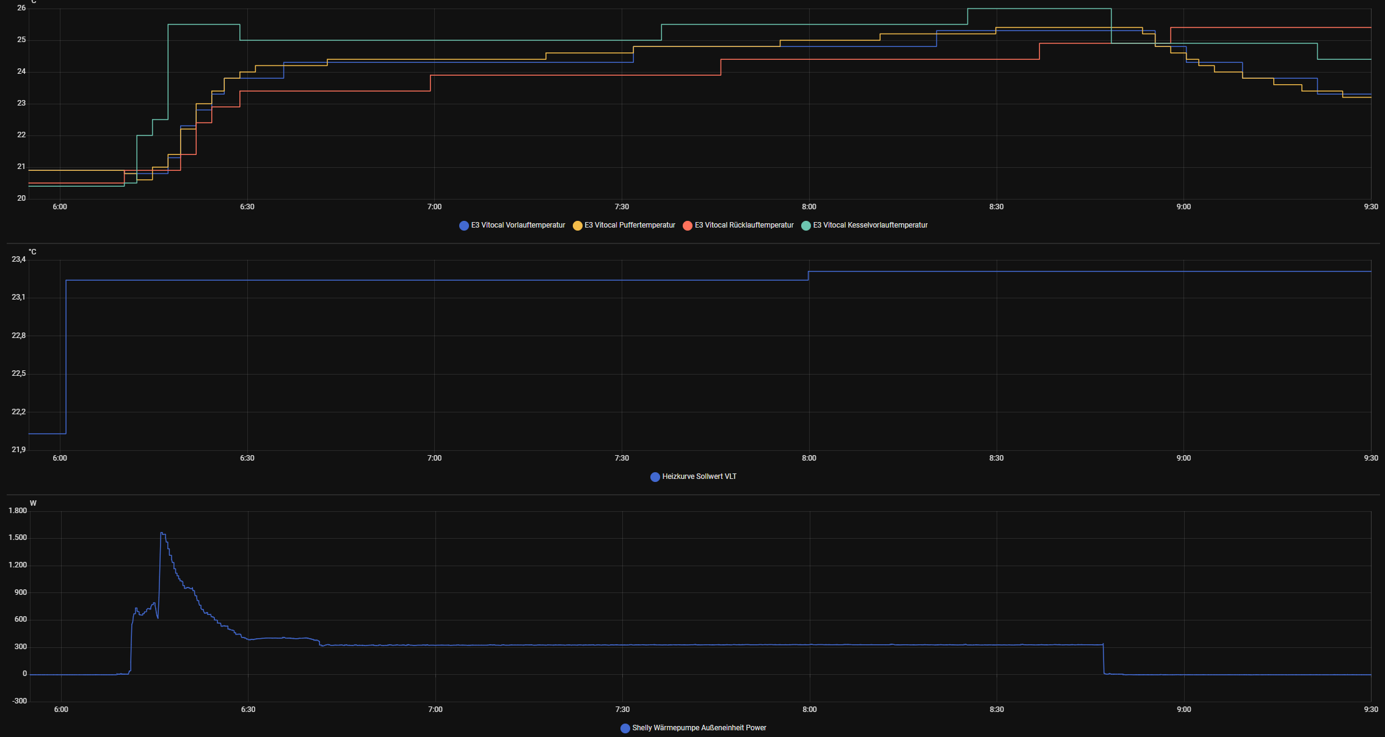The width and height of the screenshot is (1385, 737).
Task: Click yellow dot beside E3 Vitocal Puffertemperatur
Action: point(577,226)
